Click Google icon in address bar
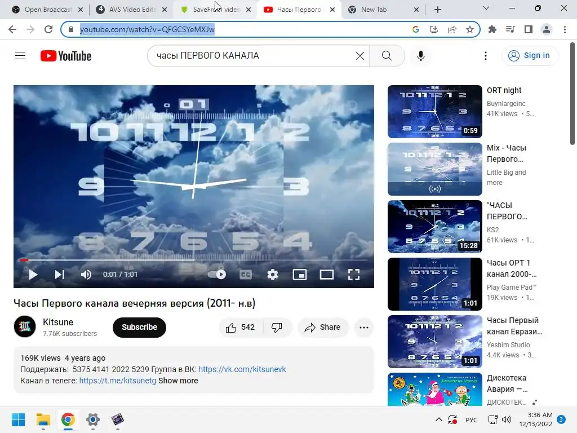Image resolution: width=577 pixels, height=433 pixels. [x=415, y=29]
